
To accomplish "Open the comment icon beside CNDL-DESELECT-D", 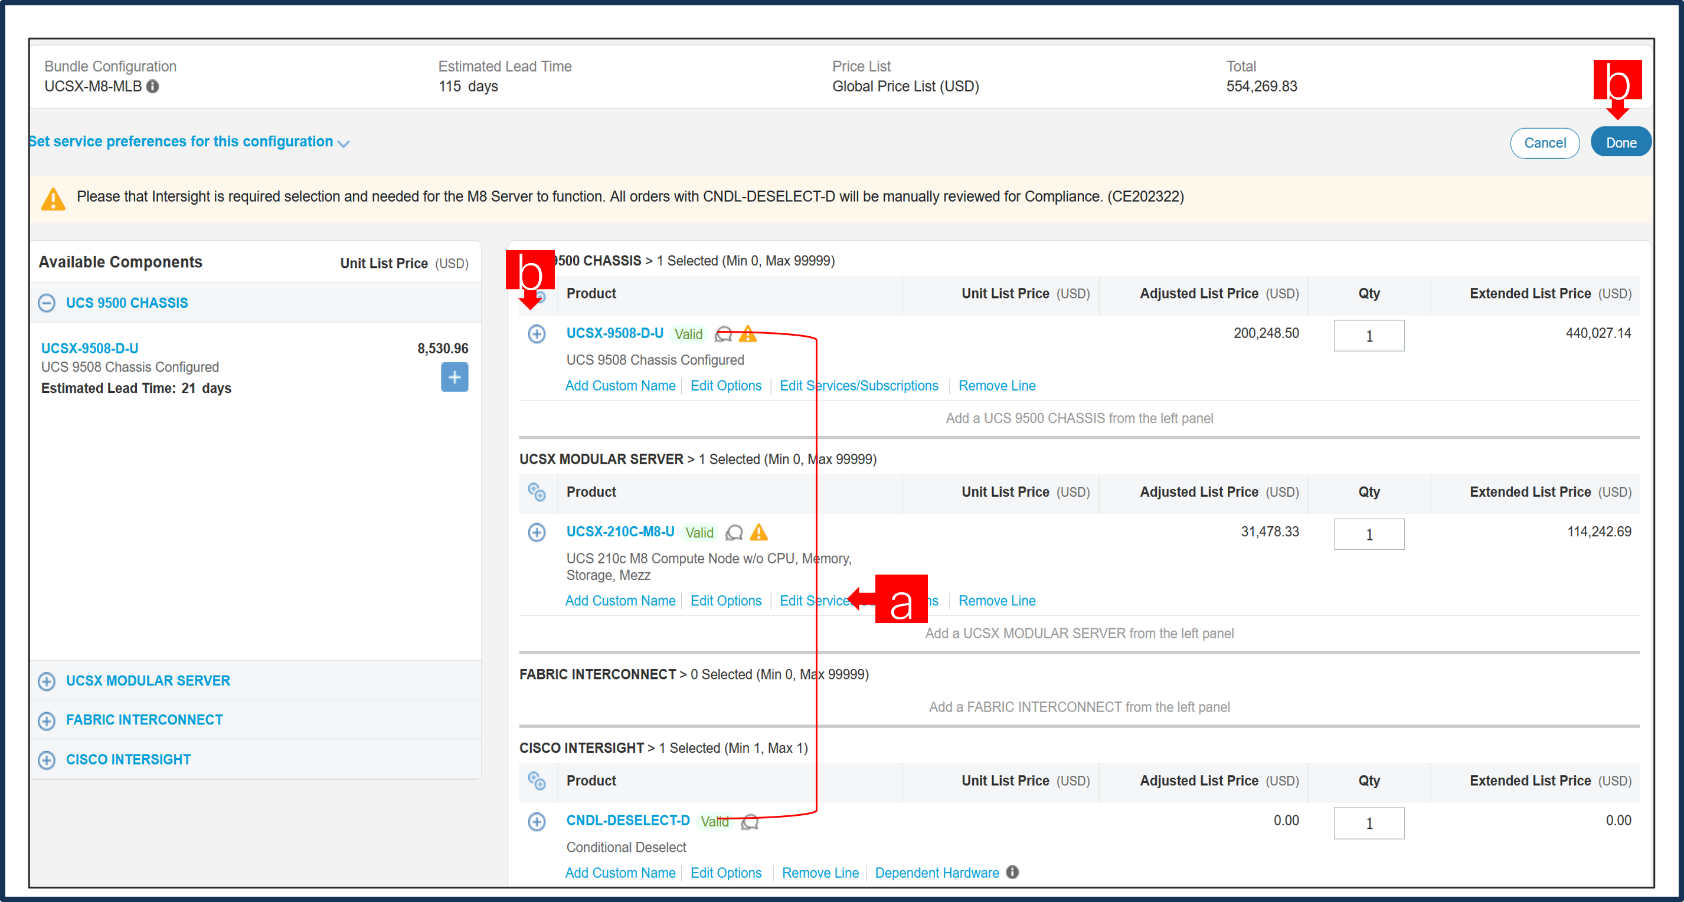I will tap(750, 822).
